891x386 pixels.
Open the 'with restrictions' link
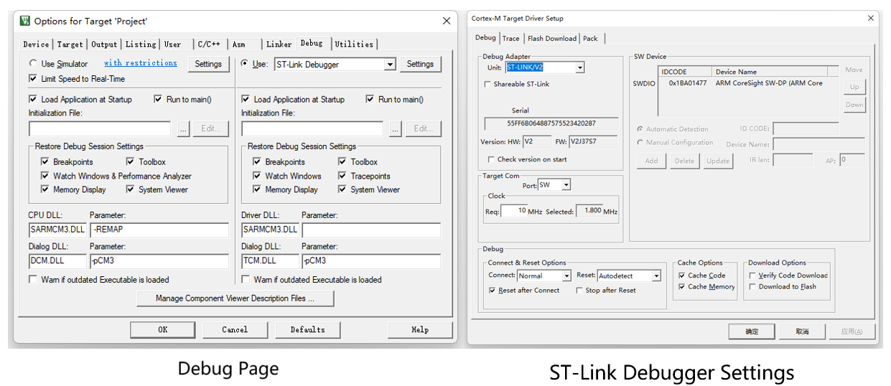coord(141,63)
